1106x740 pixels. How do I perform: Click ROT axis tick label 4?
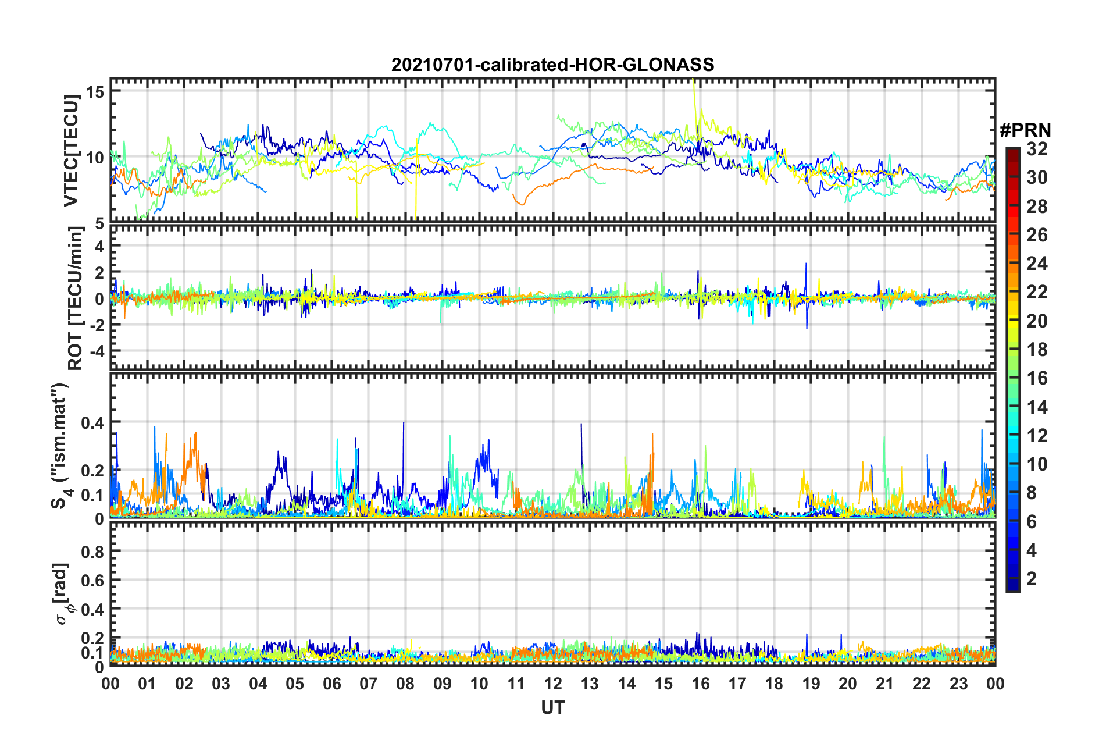[100, 247]
